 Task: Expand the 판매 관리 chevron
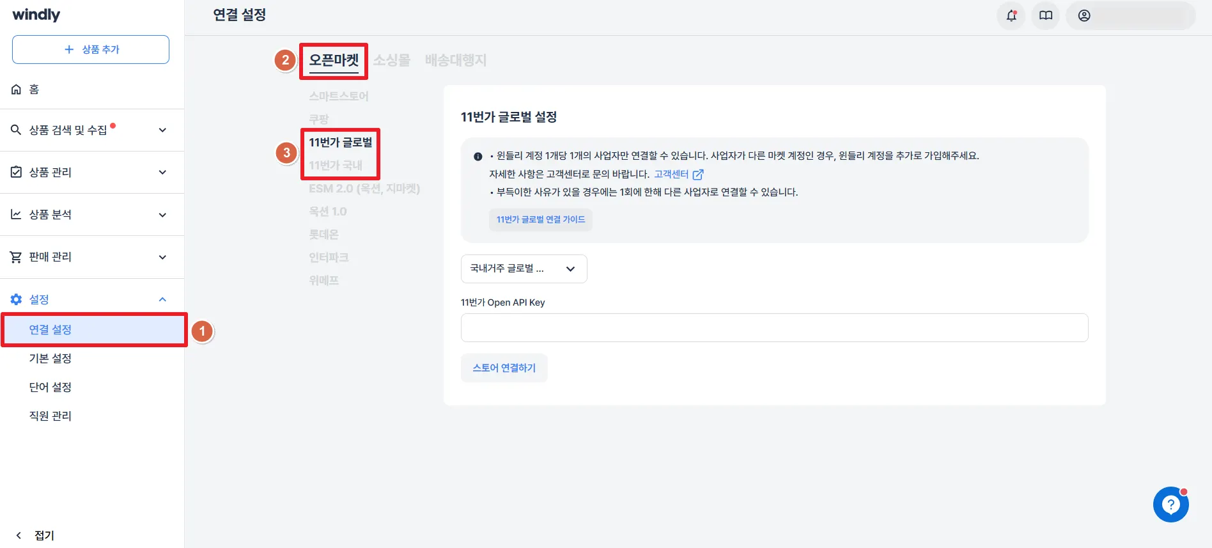point(162,257)
